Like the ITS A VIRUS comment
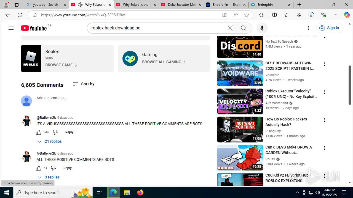 point(39,132)
